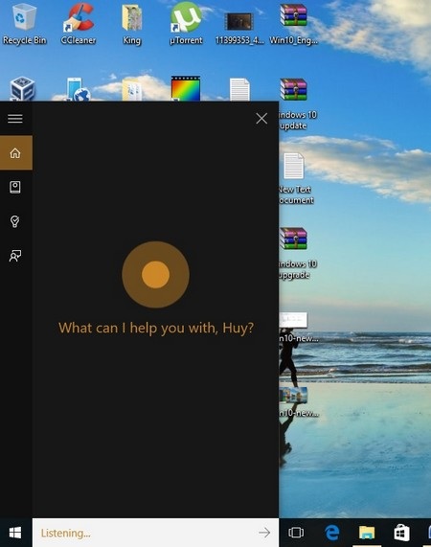Open File Explorer from the taskbar
The height and width of the screenshot is (547, 431).
click(367, 533)
